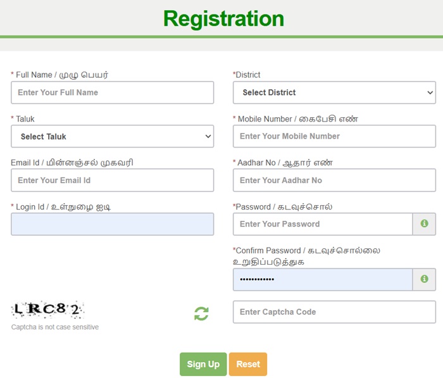Click the Registration page heading

click(x=223, y=18)
